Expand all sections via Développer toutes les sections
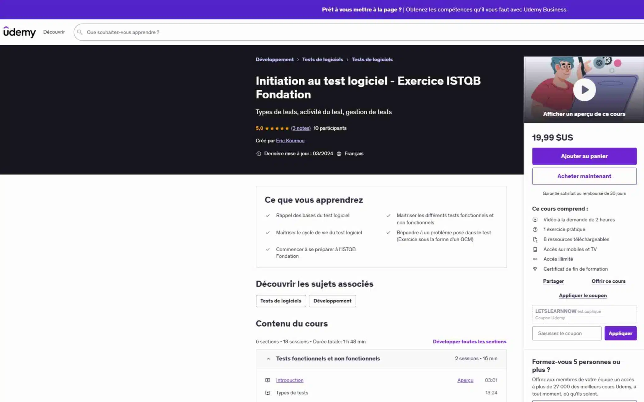Image resolution: width=644 pixels, height=402 pixels. [x=469, y=341]
